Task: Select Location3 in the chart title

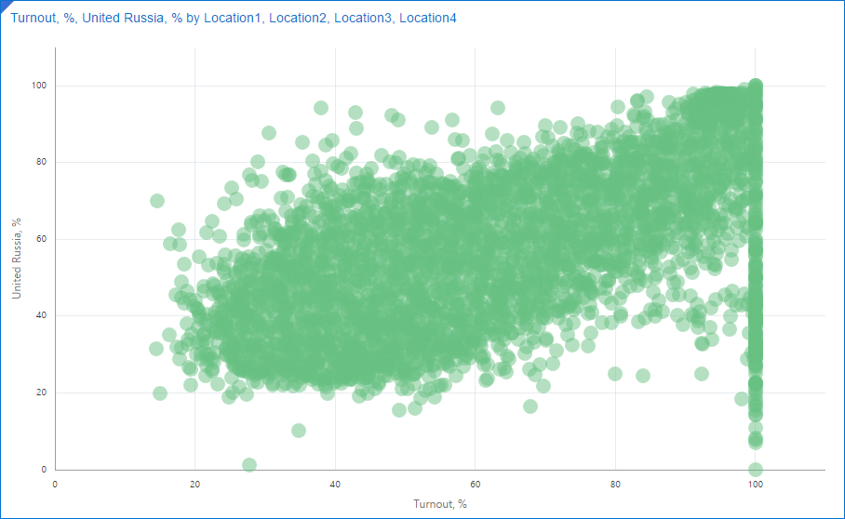Action: pyautogui.click(x=363, y=18)
